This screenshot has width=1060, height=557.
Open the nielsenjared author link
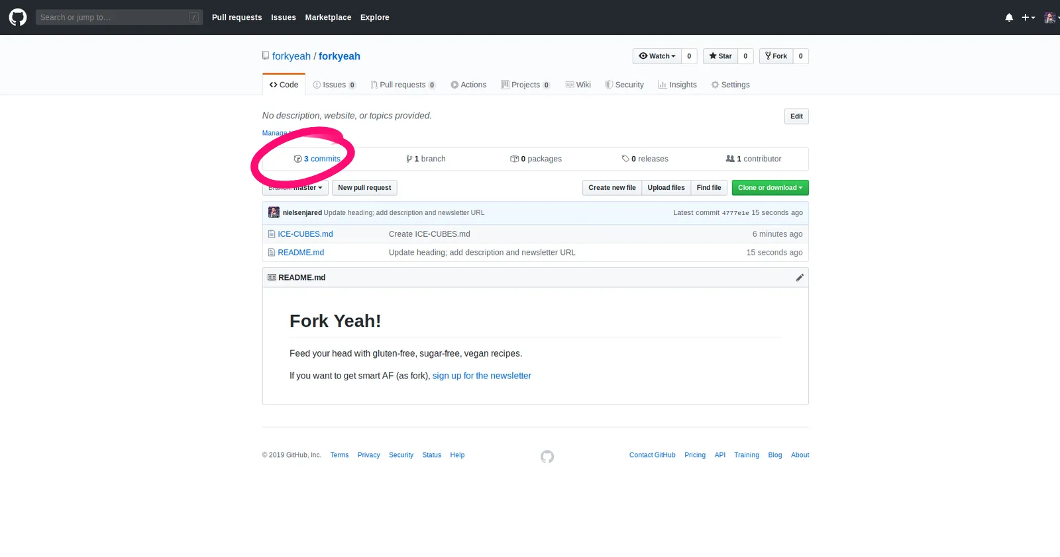[x=302, y=213]
